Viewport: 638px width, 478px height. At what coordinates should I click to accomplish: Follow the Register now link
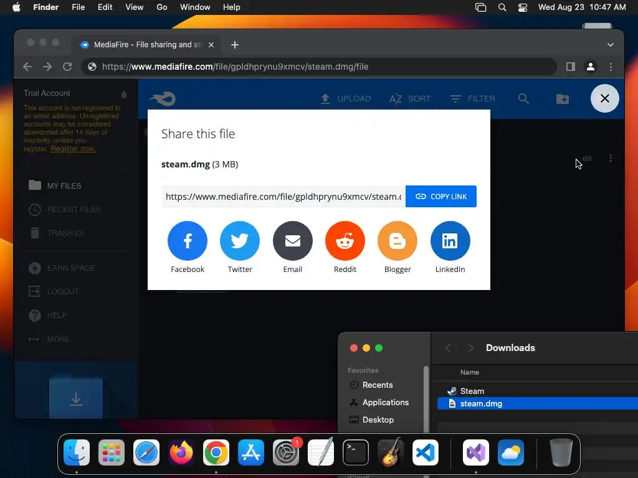click(74, 149)
